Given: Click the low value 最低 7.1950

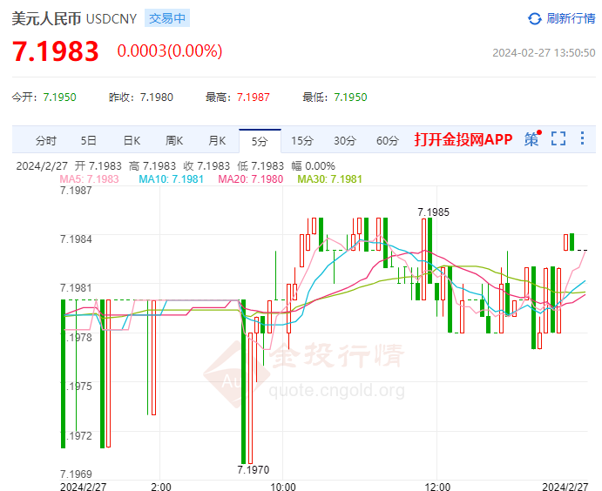Looking at the screenshot, I should [x=335, y=98].
